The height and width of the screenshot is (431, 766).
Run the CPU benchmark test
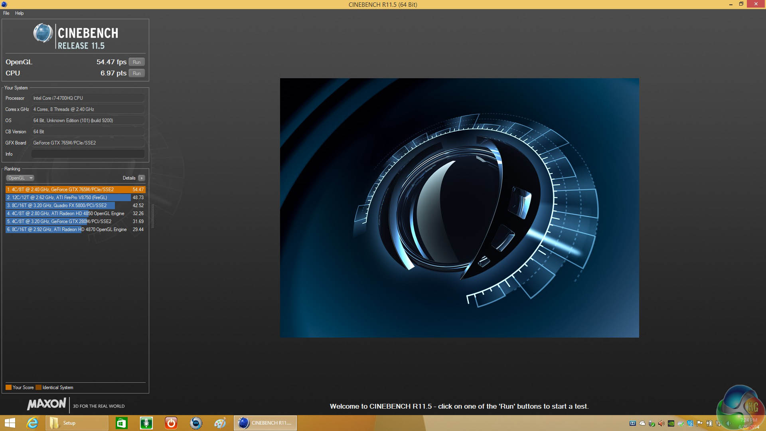pos(136,73)
